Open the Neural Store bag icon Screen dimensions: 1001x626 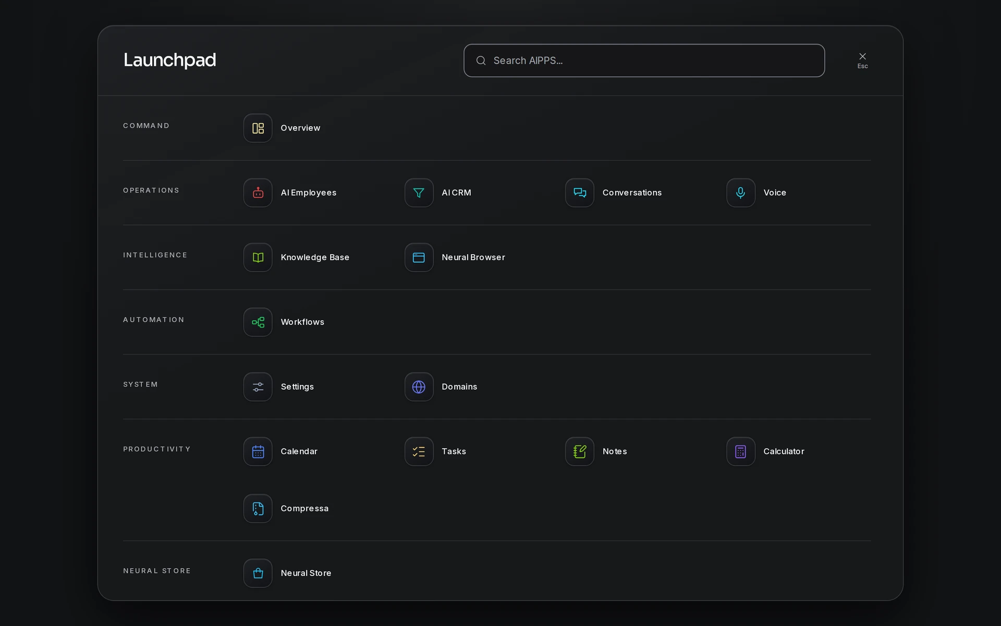click(258, 573)
